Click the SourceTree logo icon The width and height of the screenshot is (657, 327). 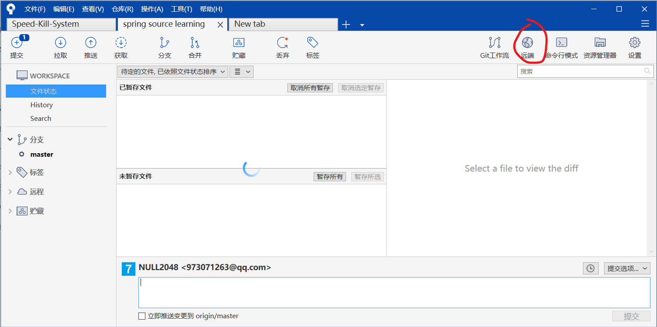tap(11, 9)
